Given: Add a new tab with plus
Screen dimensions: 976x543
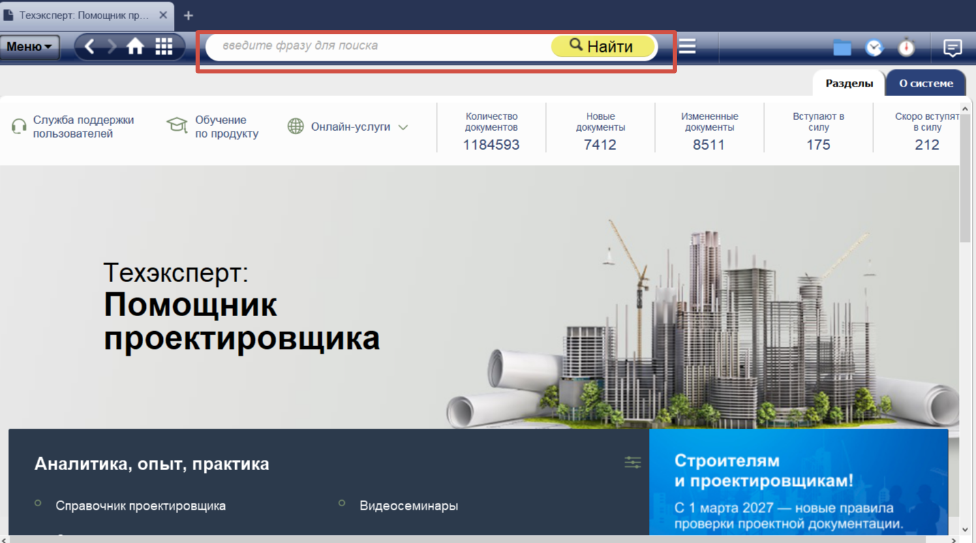Looking at the screenshot, I should click(189, 15).
